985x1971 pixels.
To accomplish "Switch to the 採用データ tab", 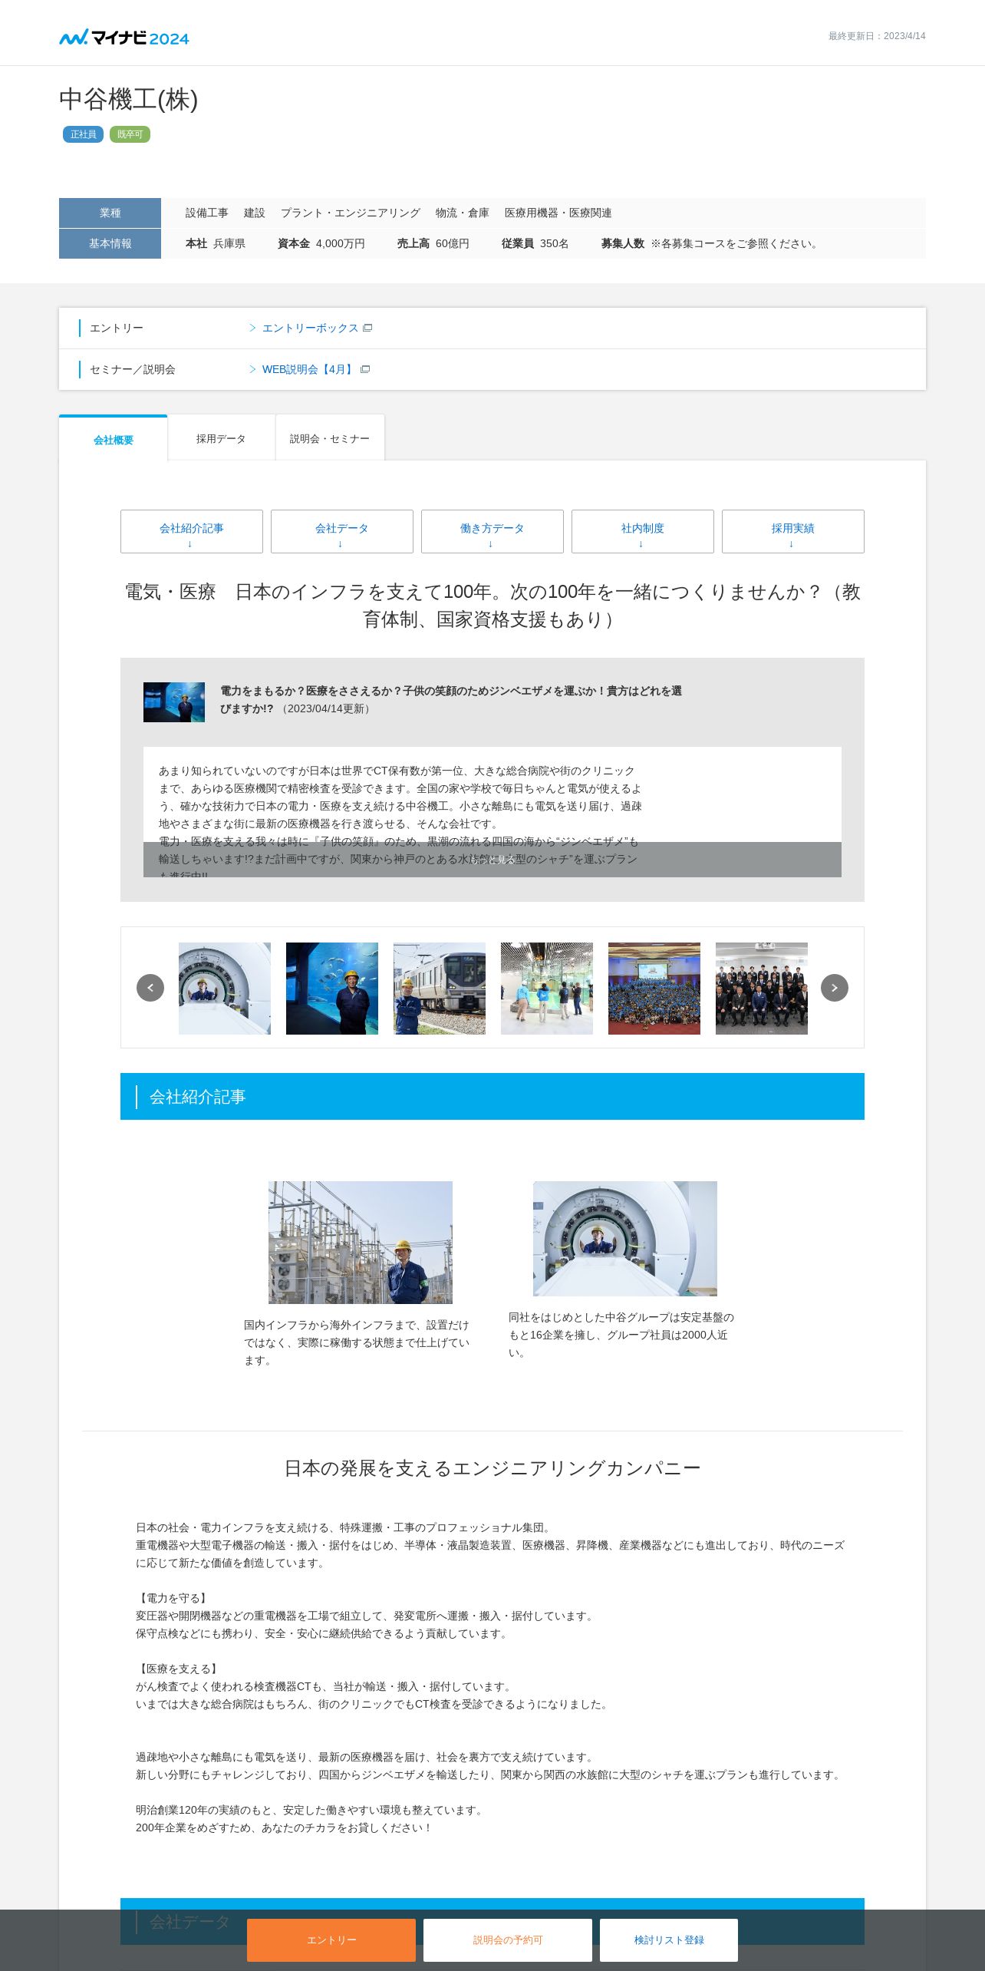I will click(x=221, y=438).
